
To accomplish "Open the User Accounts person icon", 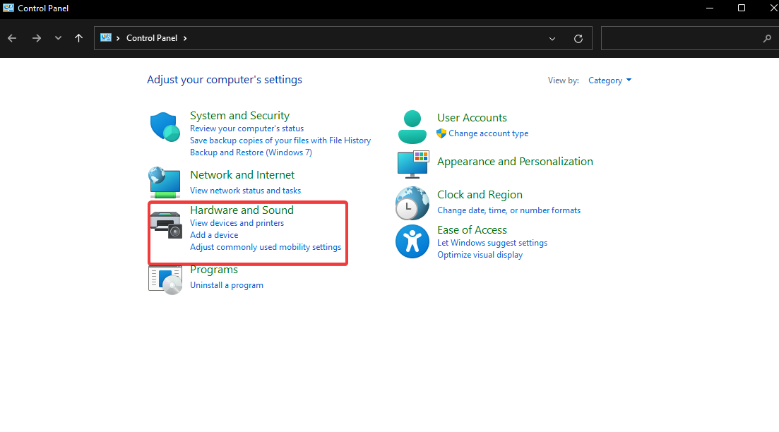I will [x=412, y=127].
